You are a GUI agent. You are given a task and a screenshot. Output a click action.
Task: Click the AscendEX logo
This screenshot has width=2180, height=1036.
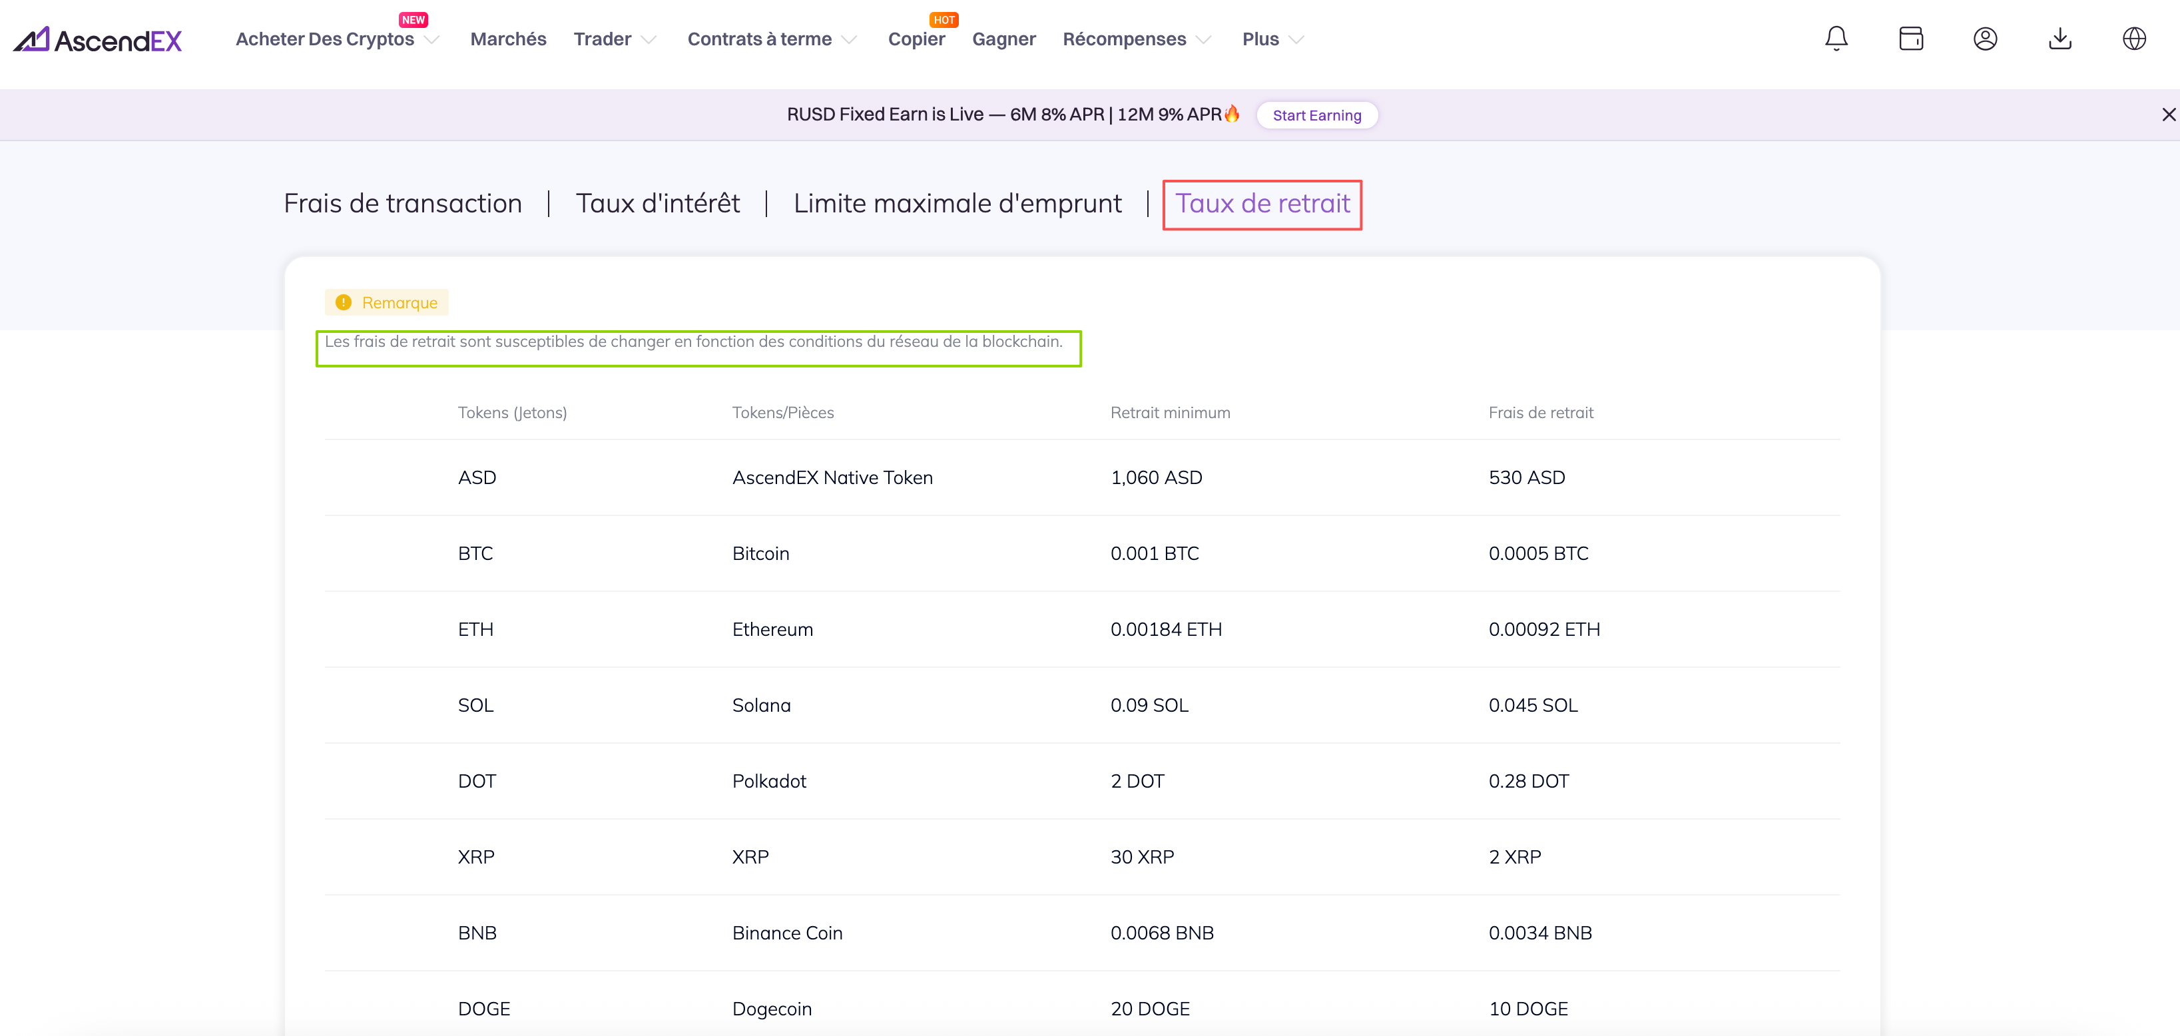coord(98,40)
